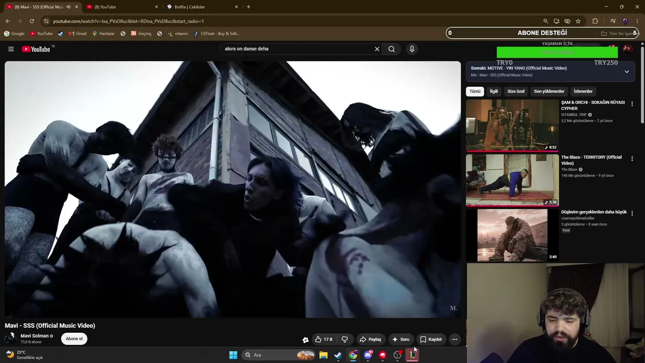The width and height of the screenshot is (645, 363).
Task: Open Steam from the taskbar
Action: point(338,355)
